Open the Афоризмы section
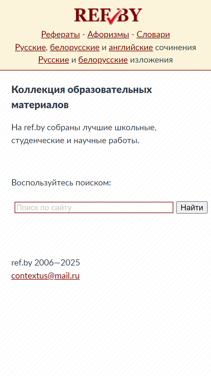 click(108, 34)
